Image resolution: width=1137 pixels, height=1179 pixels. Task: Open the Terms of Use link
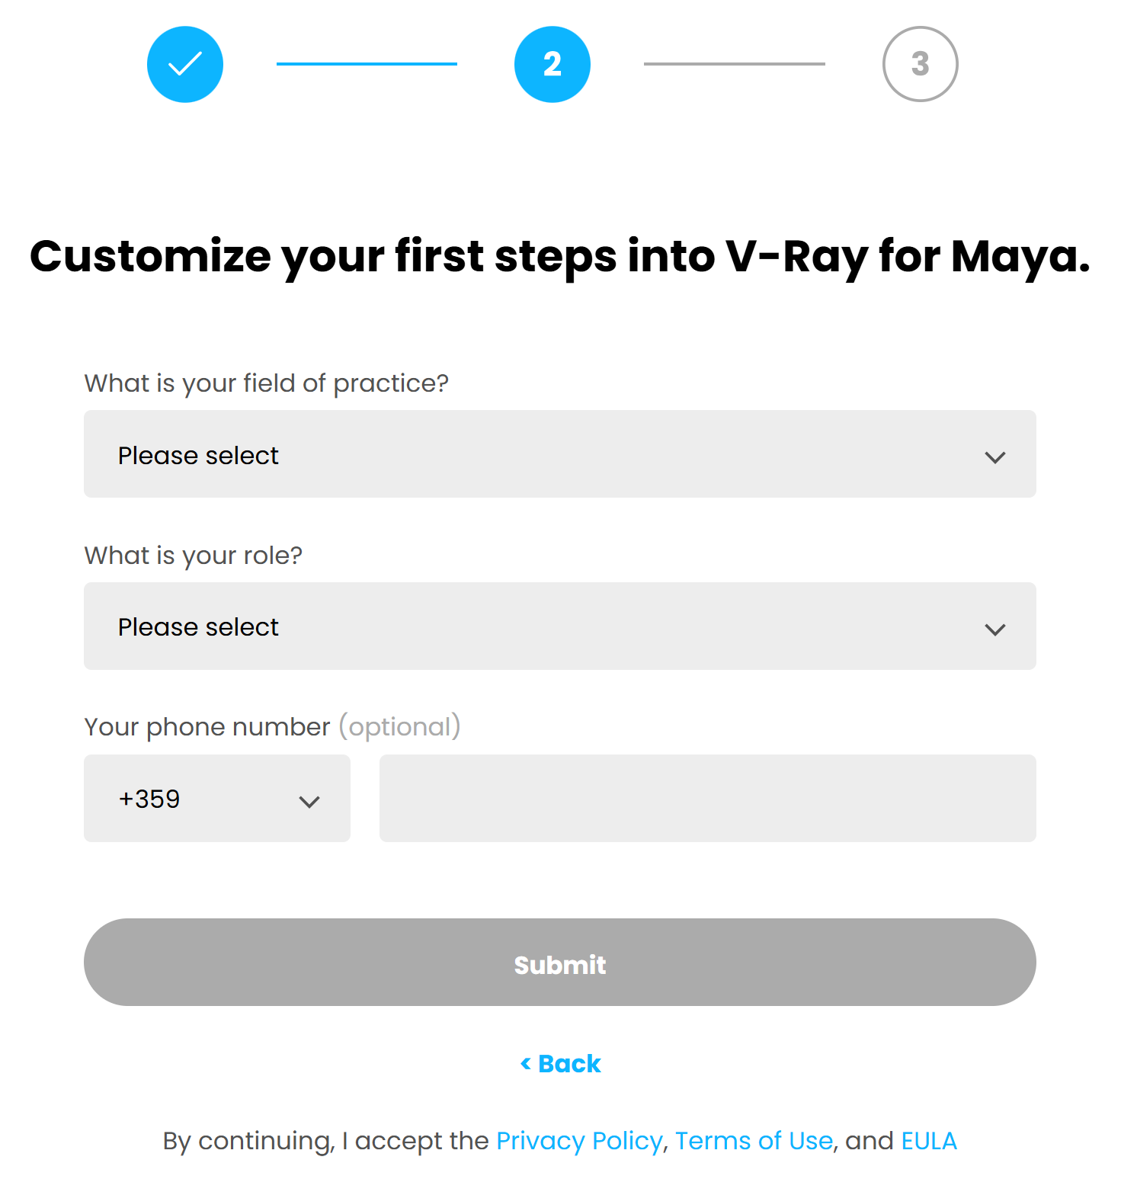pyautogui.click(x=754, y=1141)
